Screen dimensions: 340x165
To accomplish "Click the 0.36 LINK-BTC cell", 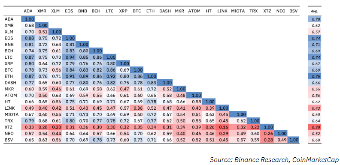I will pos(137,108).
